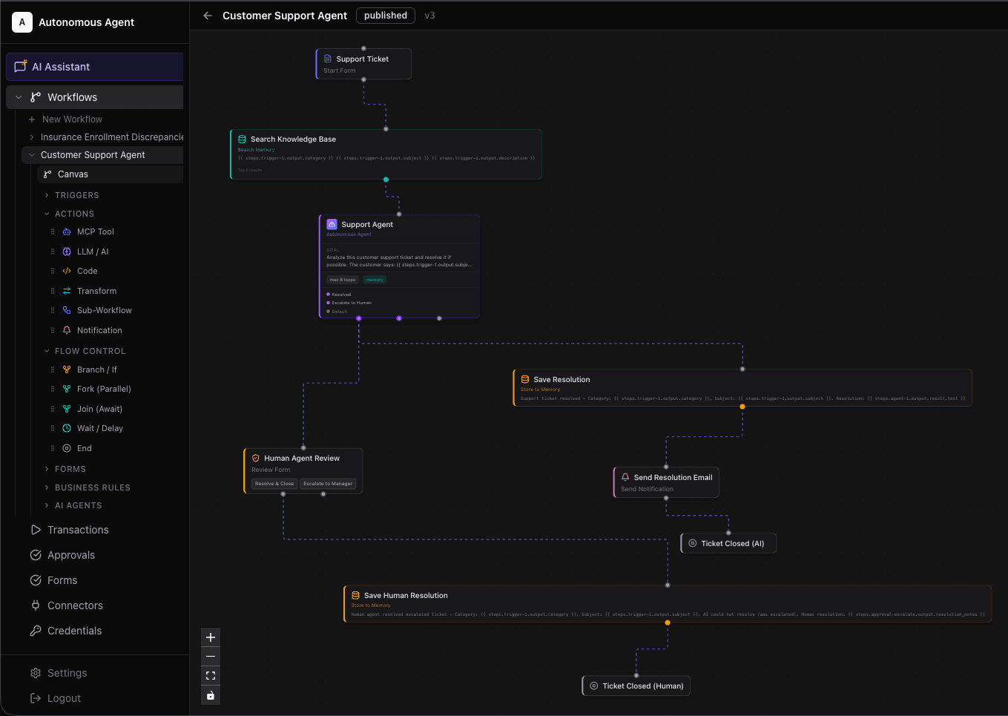Viewport: 1008px width, 716px height.
Task: Click the Support Ticket form icon
Action: (x=328, y=59)
